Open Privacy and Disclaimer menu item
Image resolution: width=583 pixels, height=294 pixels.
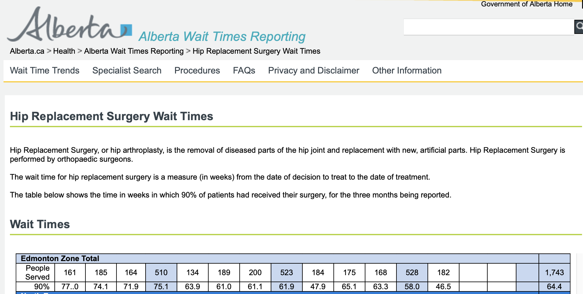pyautogui.click(x=314, y=70)
